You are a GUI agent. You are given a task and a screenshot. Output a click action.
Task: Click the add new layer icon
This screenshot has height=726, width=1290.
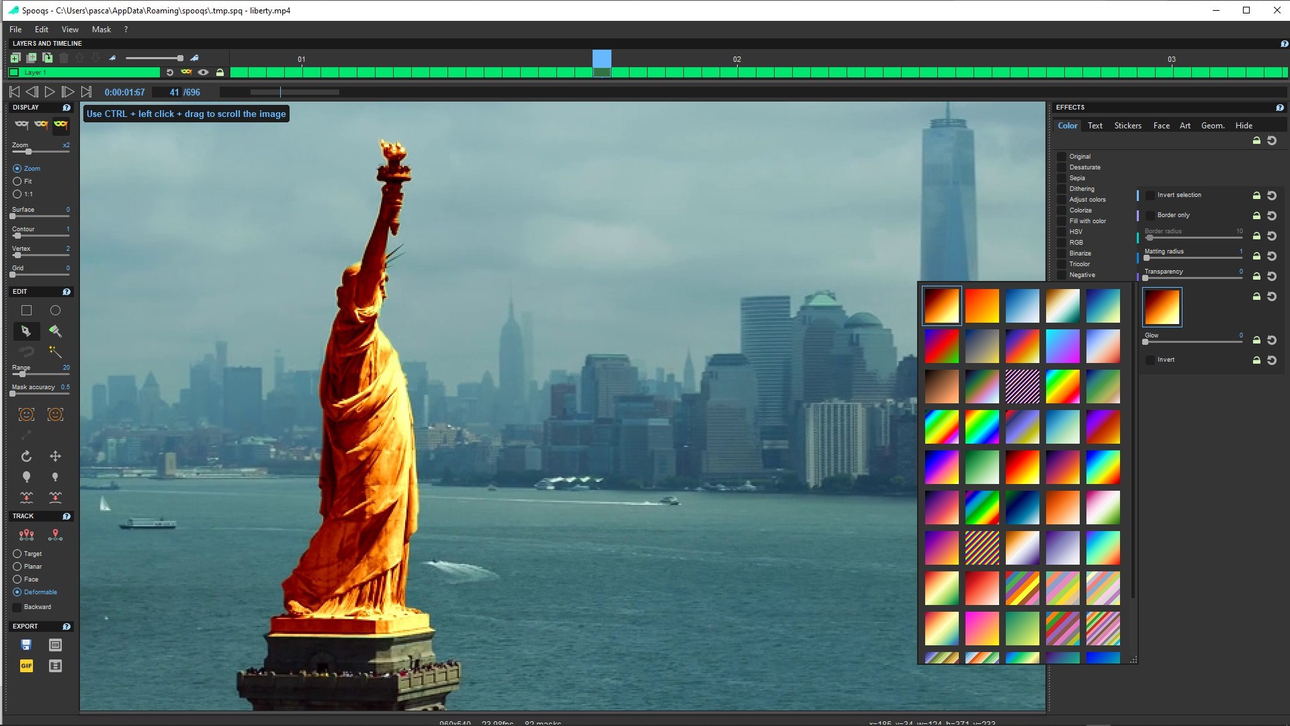click(x=15, y=58)
